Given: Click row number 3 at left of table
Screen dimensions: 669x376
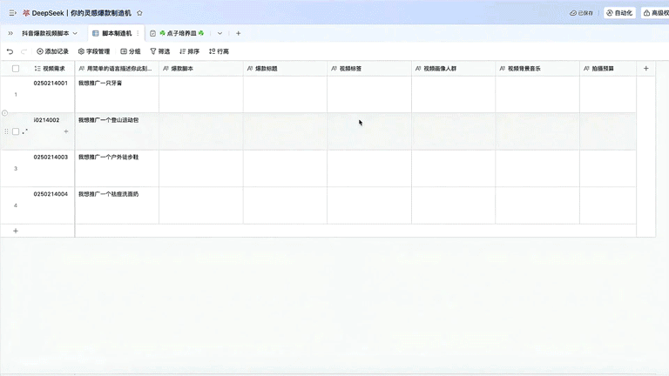Looking at the screenshot, I should (16, 169).
